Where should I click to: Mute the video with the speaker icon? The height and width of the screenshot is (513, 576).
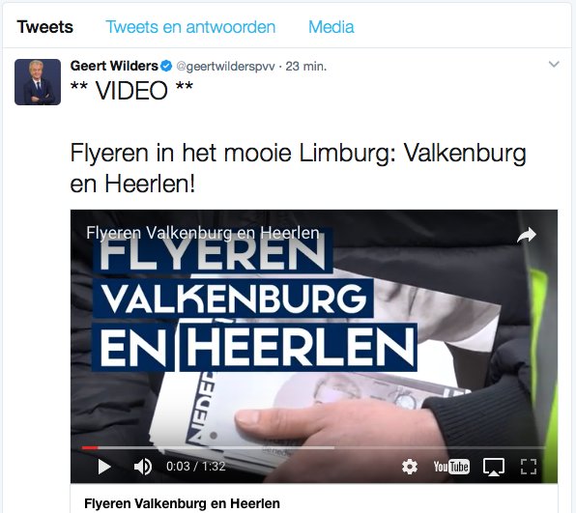click(x=143, y=467)
